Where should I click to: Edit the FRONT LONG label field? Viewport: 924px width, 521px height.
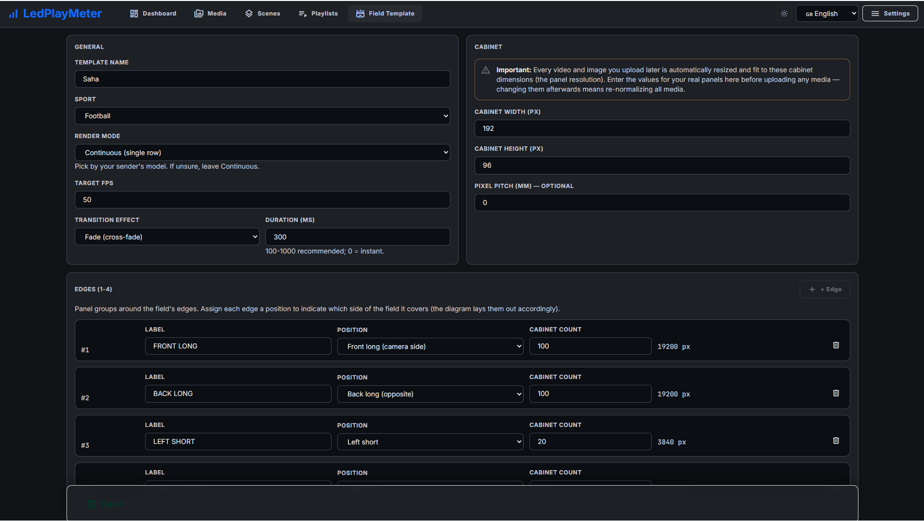[238, 346]
